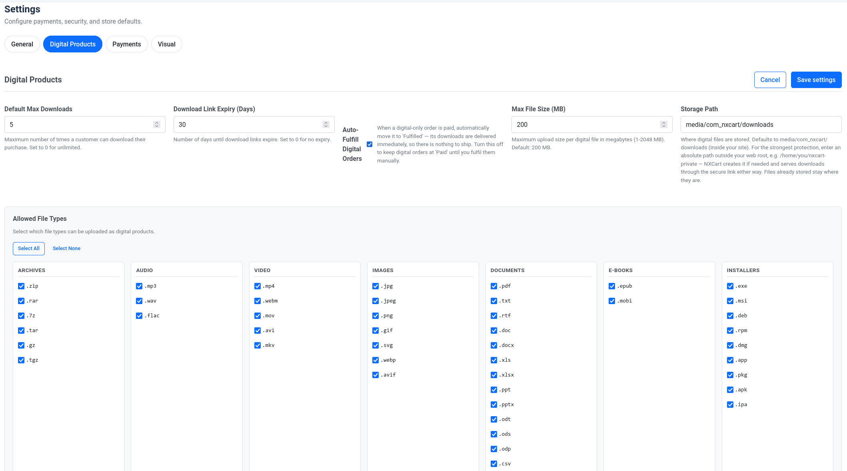Toggle the .7z archive checkbox

(21, 316)
